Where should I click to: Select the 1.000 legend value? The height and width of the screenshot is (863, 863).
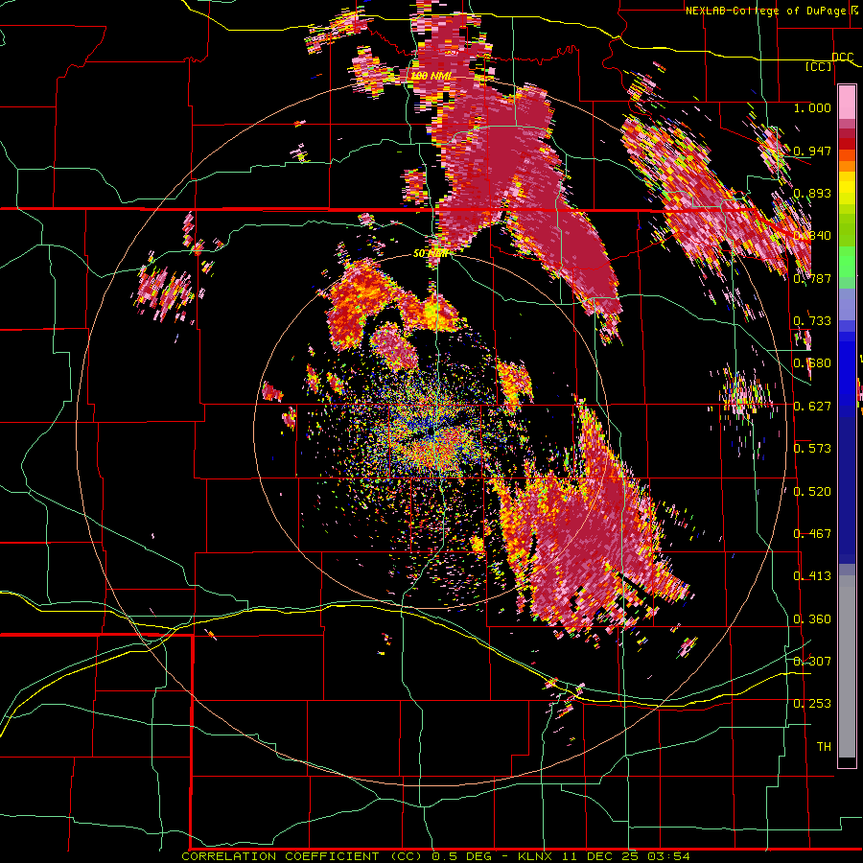coord(812,107)
